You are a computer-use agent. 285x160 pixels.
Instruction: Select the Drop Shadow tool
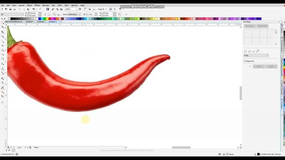(3, 78)
